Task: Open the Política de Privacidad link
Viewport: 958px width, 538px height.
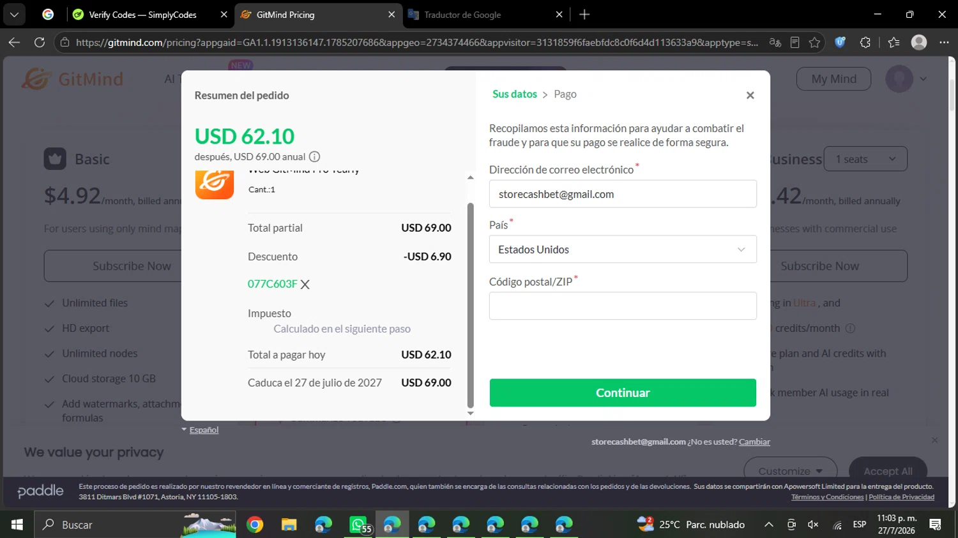Action: point(901,497)
